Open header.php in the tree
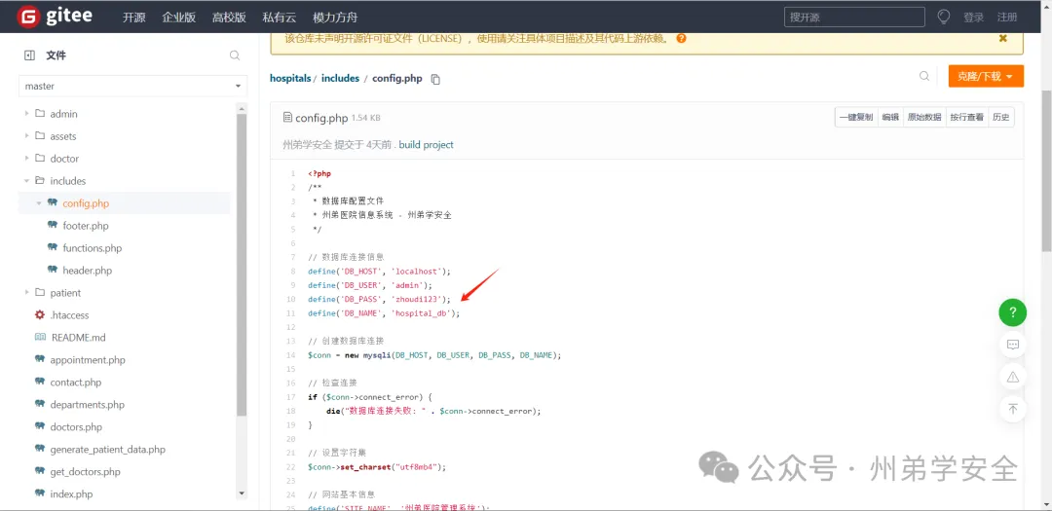This screenshot has width=1052, height=511. click(x=88, y=271)
